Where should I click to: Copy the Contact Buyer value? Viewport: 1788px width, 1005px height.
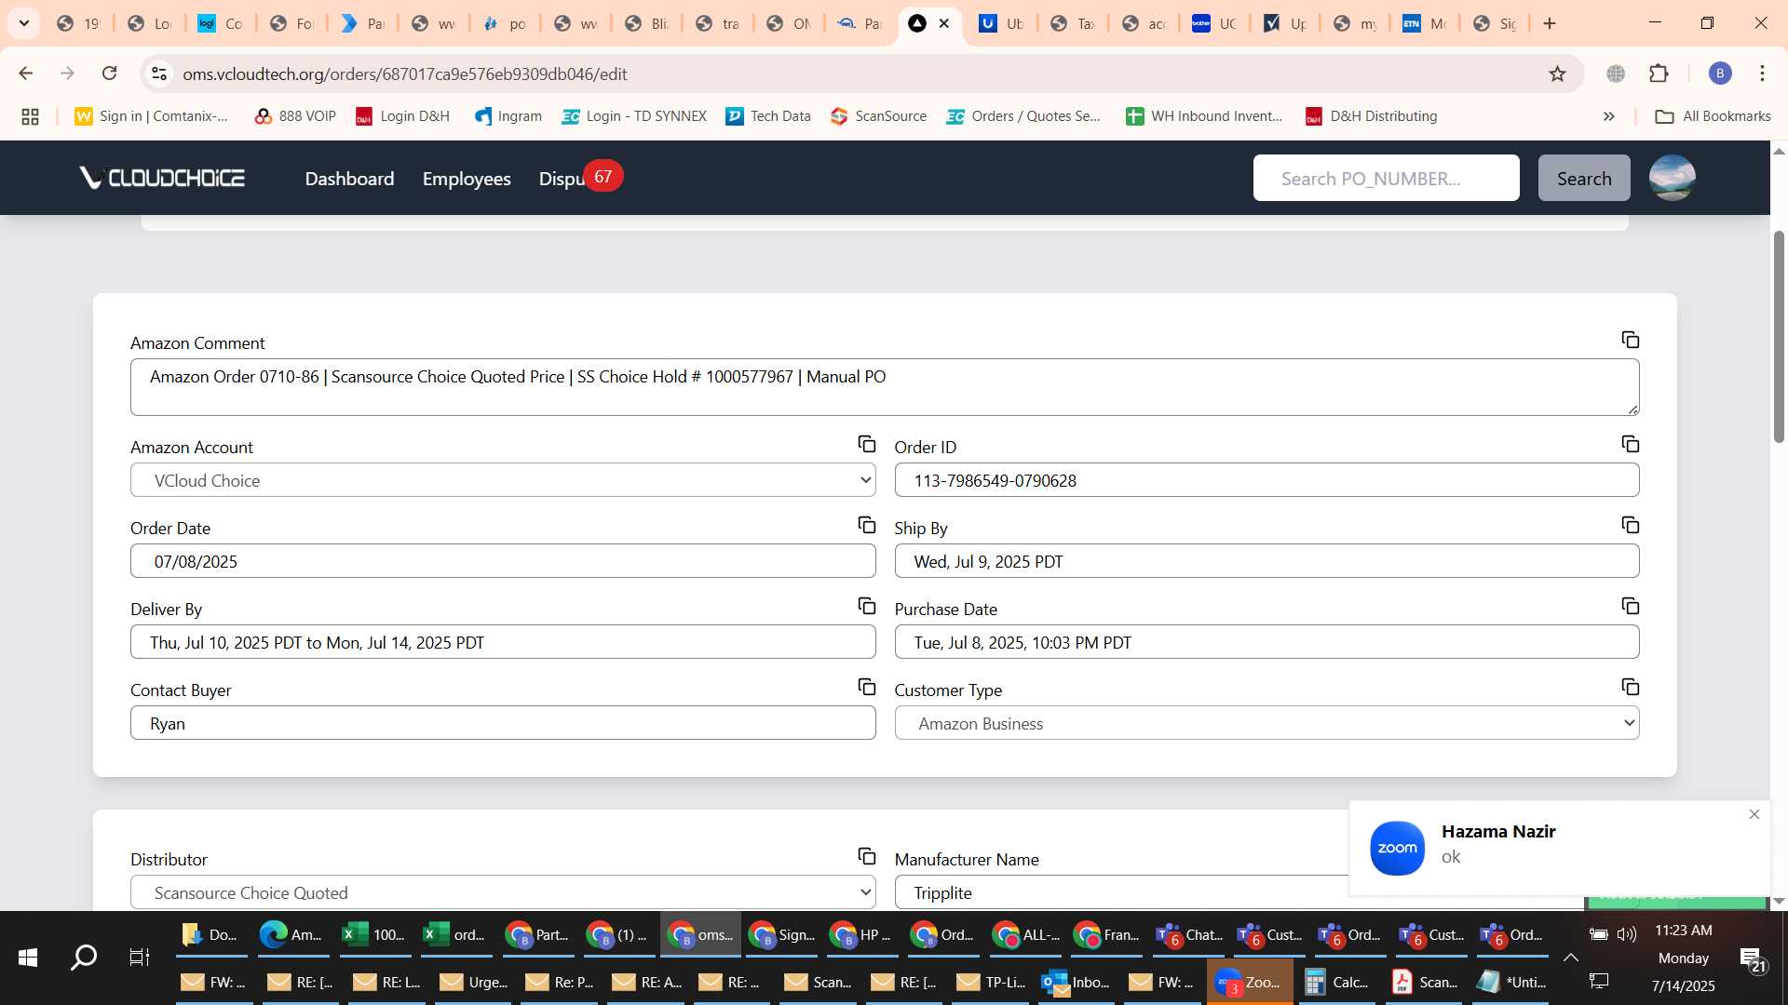pyautogui.click(x=866, y=687)
